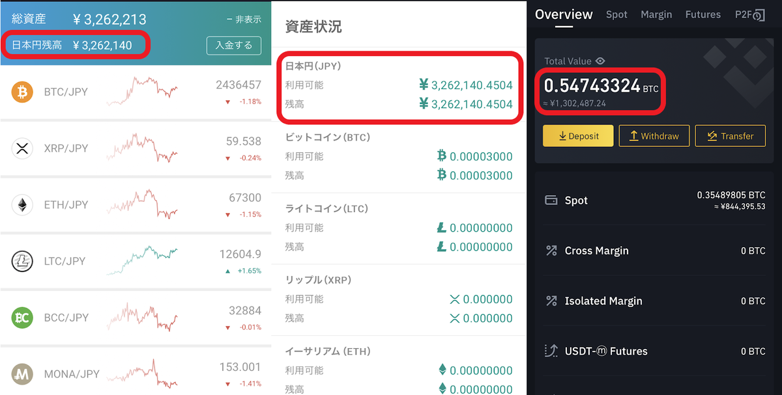Screen dimensions: 782x395
Task: Click the ライトコイン(LTC) section heading
Action: 326,209
